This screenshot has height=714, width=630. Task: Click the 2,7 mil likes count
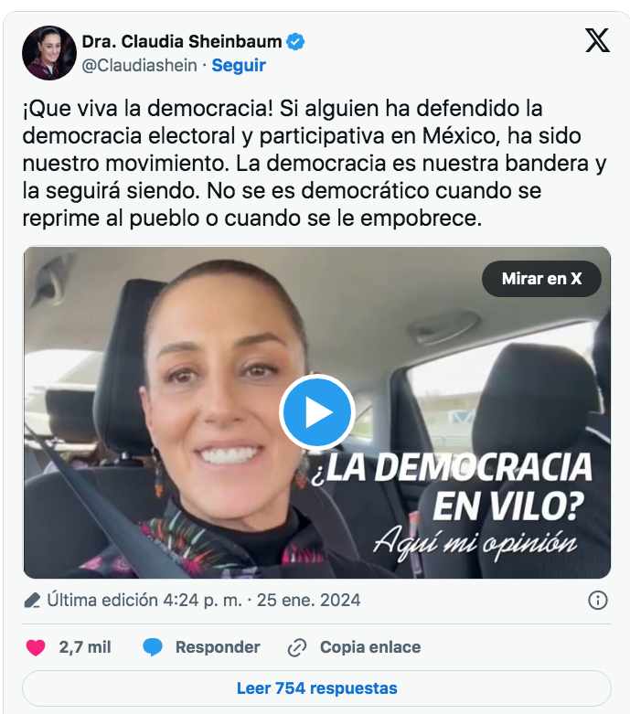pyautogui.click(x=85, y=647)
